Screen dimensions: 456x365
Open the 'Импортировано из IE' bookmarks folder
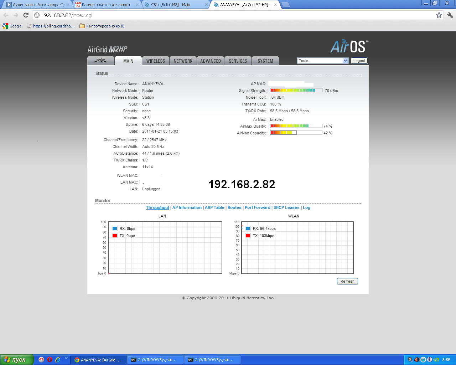click(x=102, y=26)
